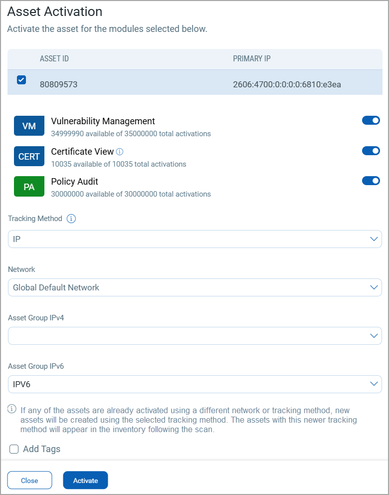
Task: Expand the Asset Group IPv6 dropdown
Action: tap(194, 384)
